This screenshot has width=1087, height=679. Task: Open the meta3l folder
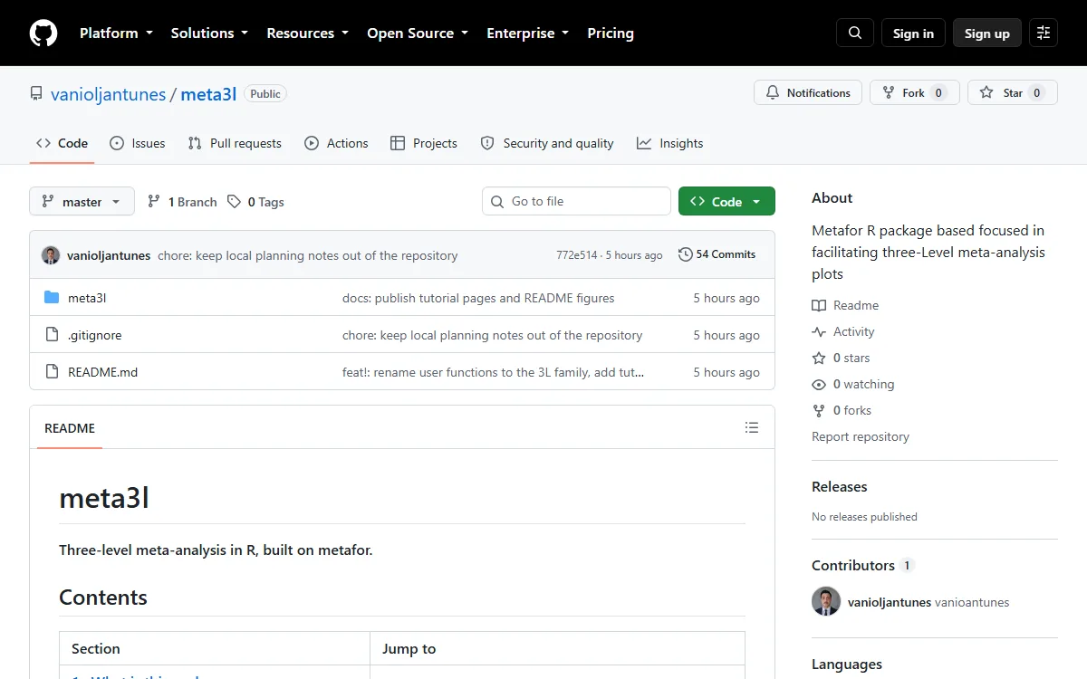(87, 298)
